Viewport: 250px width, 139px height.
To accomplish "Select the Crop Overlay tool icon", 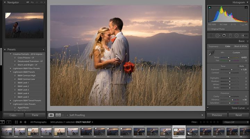I will pyautogui.click(x=211, y=36).
